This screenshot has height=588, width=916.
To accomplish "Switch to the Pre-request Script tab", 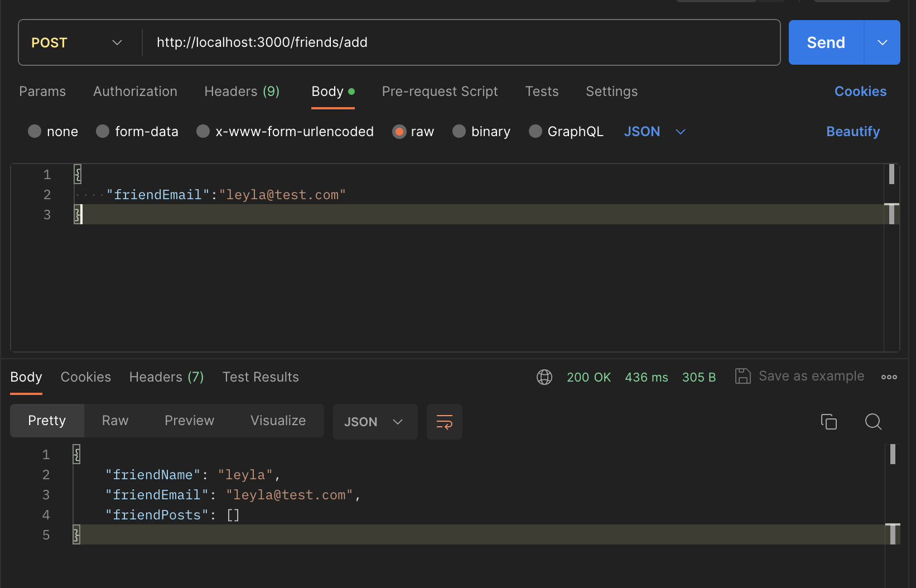I will pyautogui.click(x=440, y=91).
